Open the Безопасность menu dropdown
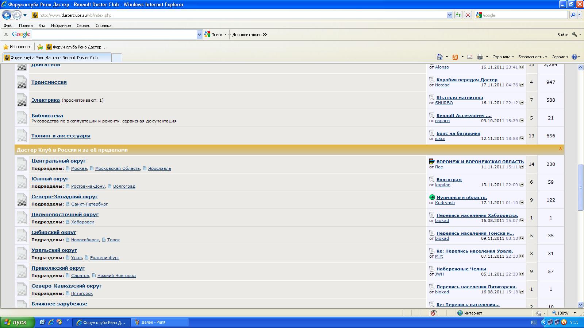 533,57
